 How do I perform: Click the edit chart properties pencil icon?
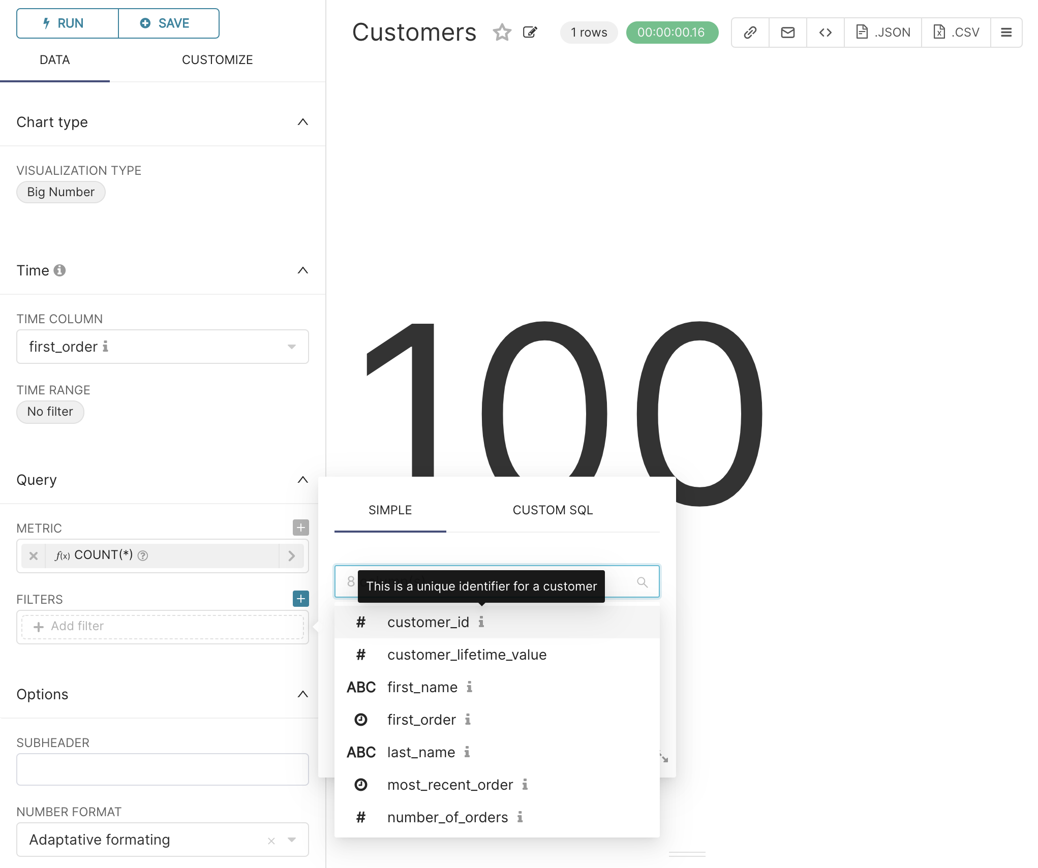tap(530, 33)
